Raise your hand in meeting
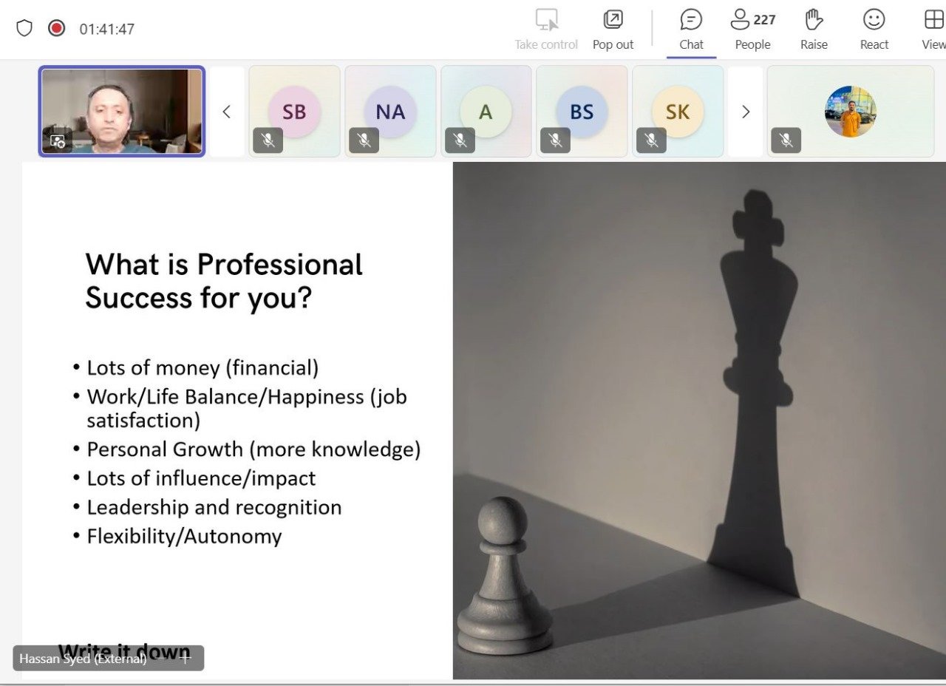Image resolution: width=946 pixels, height=686 pixels. [814, 30]
